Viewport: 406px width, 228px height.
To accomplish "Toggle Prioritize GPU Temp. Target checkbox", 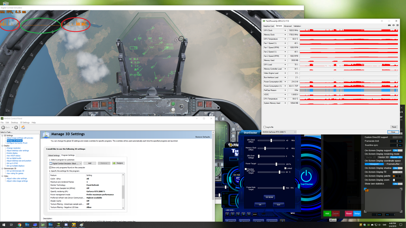I will 246,169.
